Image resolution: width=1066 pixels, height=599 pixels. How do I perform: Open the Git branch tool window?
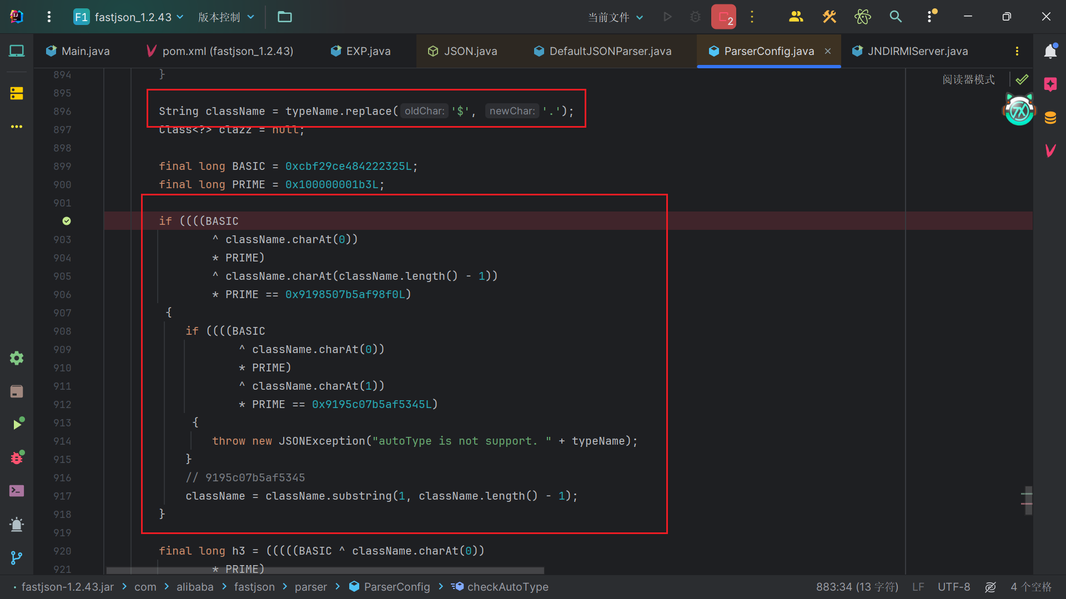(x=17, y=557)
